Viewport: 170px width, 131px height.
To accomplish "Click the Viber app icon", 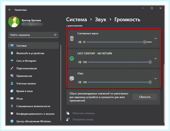I will [72, 78].
